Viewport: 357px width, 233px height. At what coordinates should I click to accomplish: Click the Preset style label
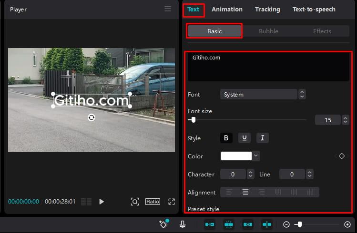click(x=204, y=209)
